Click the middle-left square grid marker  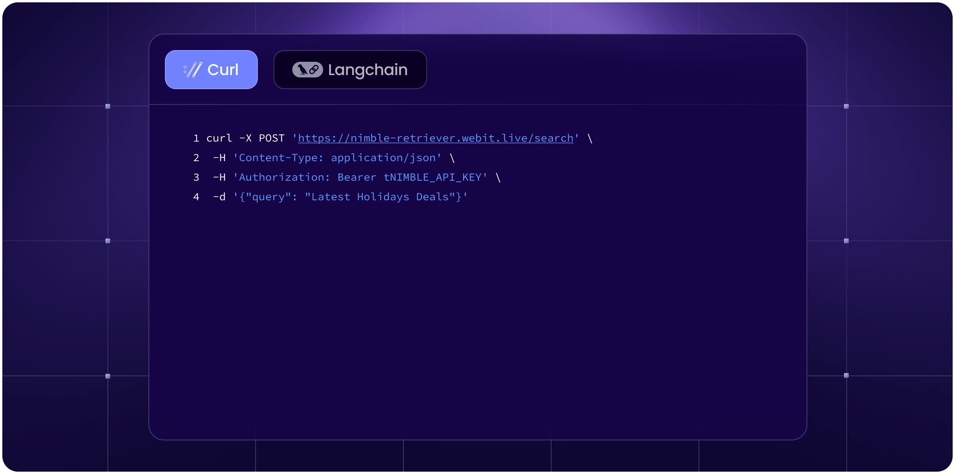108,241
